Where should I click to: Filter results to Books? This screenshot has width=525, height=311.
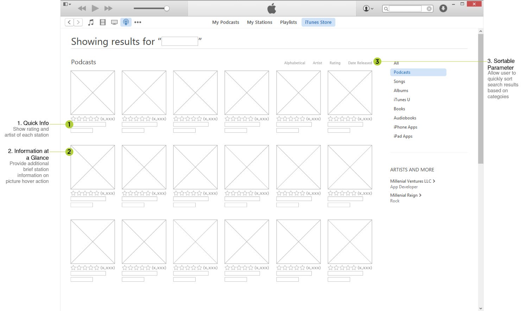click(x=399, y=109)
